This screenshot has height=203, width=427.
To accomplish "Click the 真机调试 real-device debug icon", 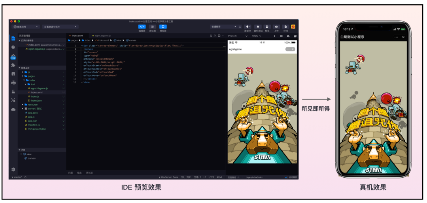I will pos(258,27).
